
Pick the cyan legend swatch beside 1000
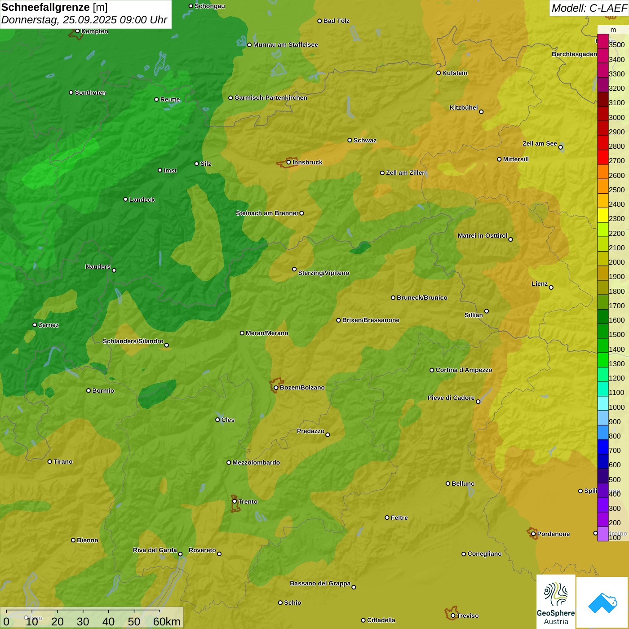[603, 403]
